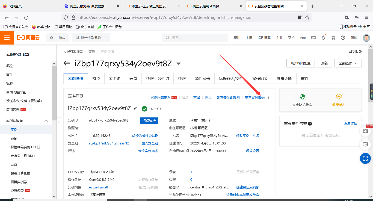This screenshot has height=201, width=373.
Task: Open the ecs.n4.small instance type link
Action: (99, 187)
